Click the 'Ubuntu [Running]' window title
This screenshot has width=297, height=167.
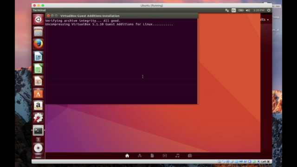tap(152, 6)
